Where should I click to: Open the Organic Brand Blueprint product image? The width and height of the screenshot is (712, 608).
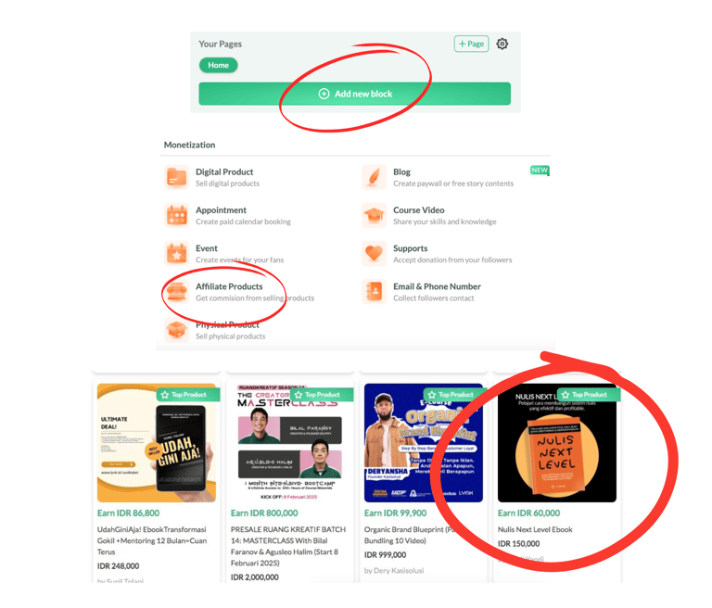pyautogui.click(x=424, y=443)
